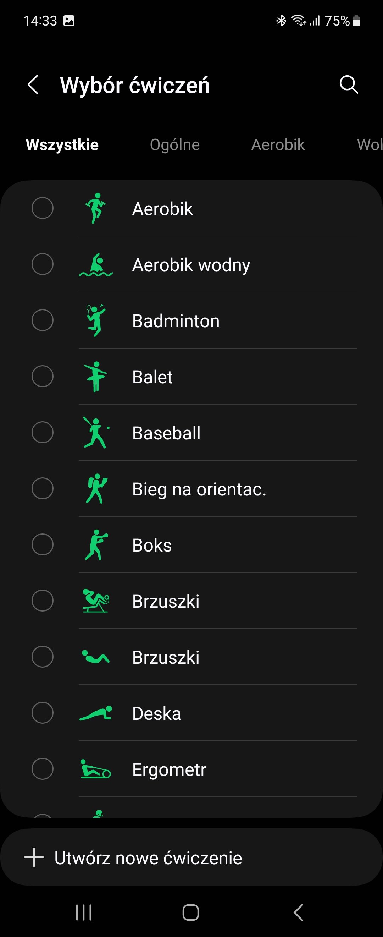Switch to the Ogólne tab
The image size is (383, 937).
click(x=175, y=145)
